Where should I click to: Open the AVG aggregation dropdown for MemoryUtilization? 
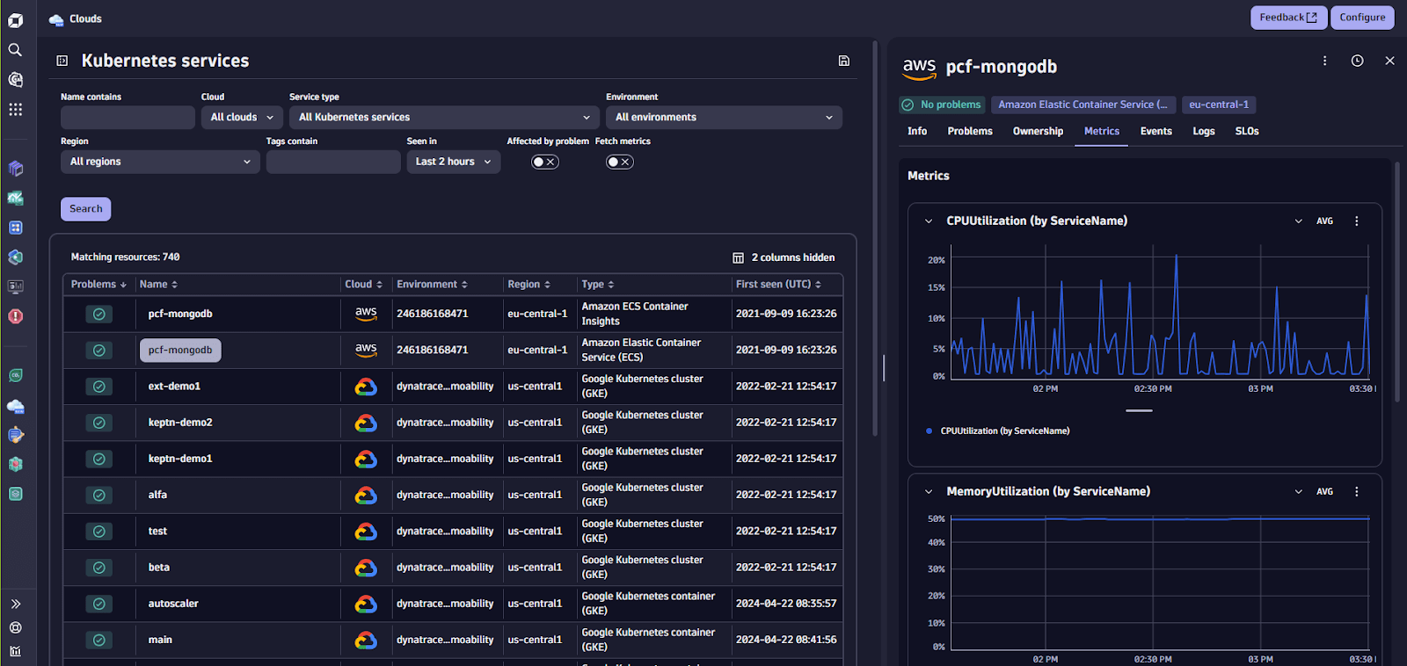1314,492
